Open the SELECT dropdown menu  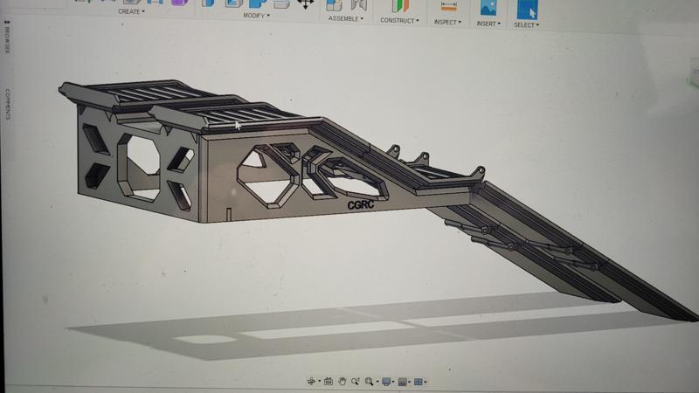[x=526, y=25]
